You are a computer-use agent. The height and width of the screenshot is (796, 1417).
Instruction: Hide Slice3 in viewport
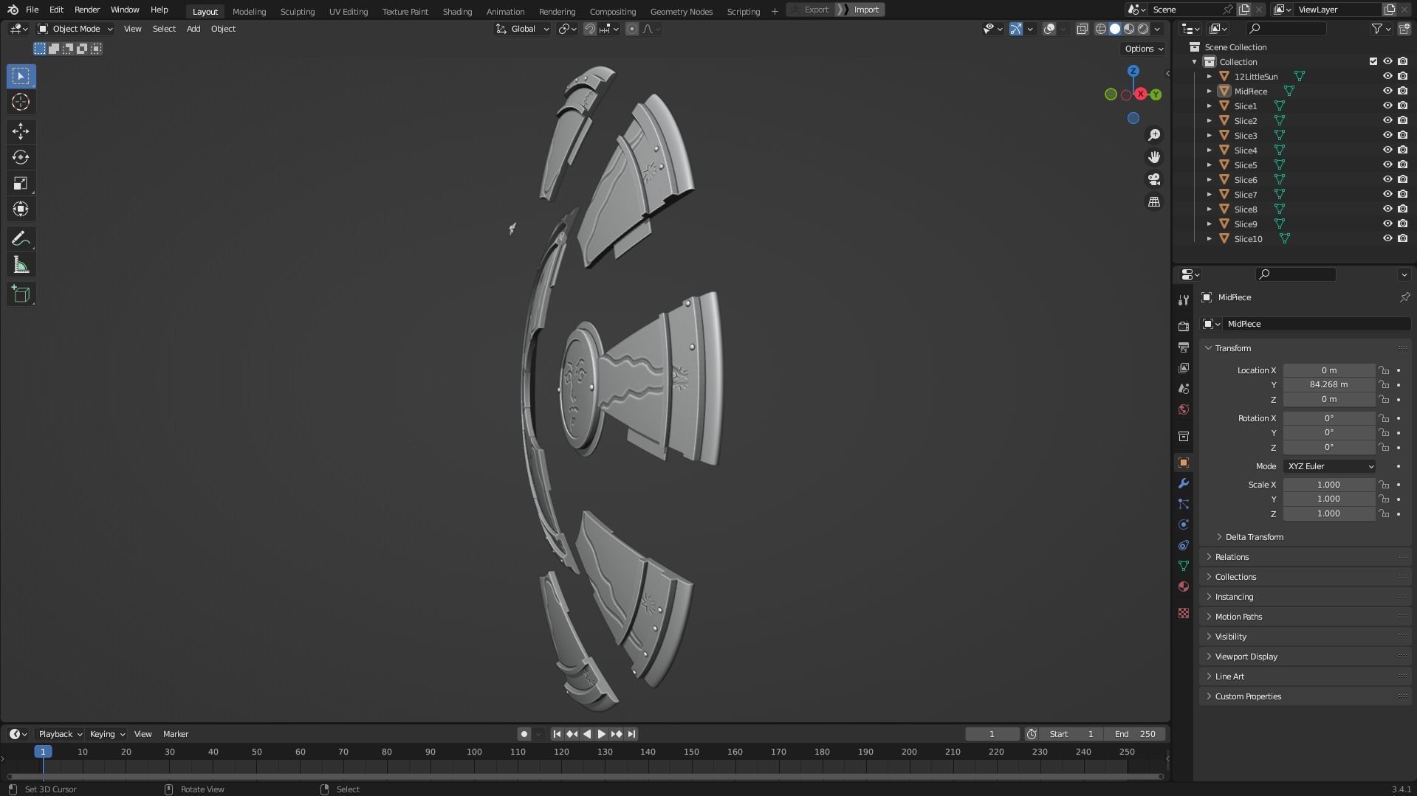tap(1387, 135)
